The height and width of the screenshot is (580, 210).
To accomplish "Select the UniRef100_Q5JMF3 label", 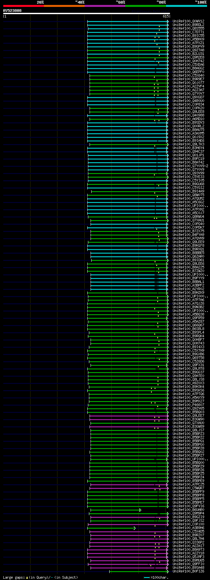I will tap(188, 557).
